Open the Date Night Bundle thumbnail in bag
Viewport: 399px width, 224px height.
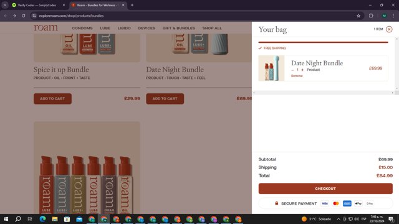click(271, 68)
